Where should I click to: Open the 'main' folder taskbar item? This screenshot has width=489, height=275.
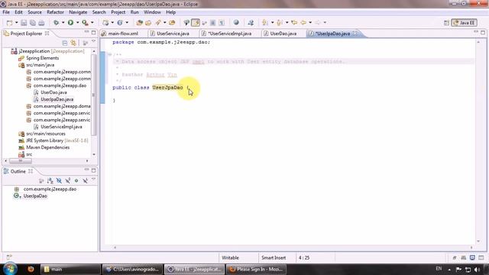(x=70, y=269)
